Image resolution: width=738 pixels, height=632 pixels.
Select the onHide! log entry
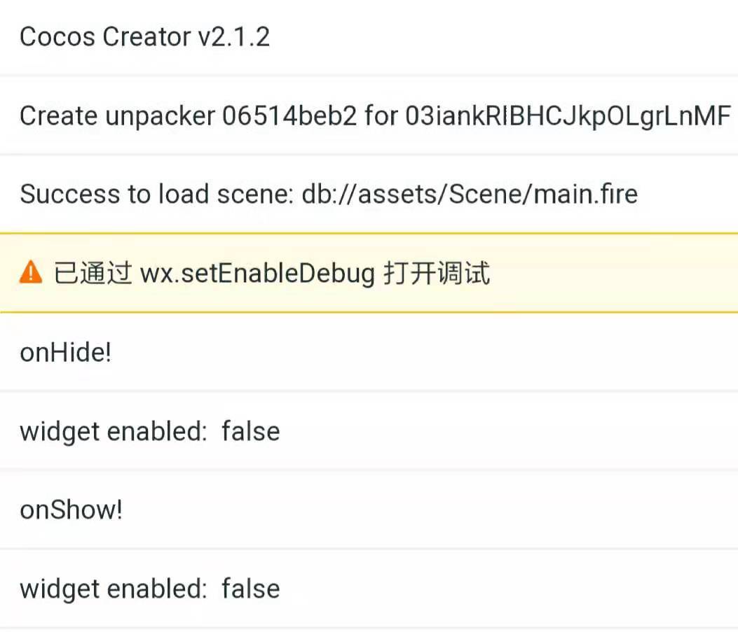coord(66,352)
